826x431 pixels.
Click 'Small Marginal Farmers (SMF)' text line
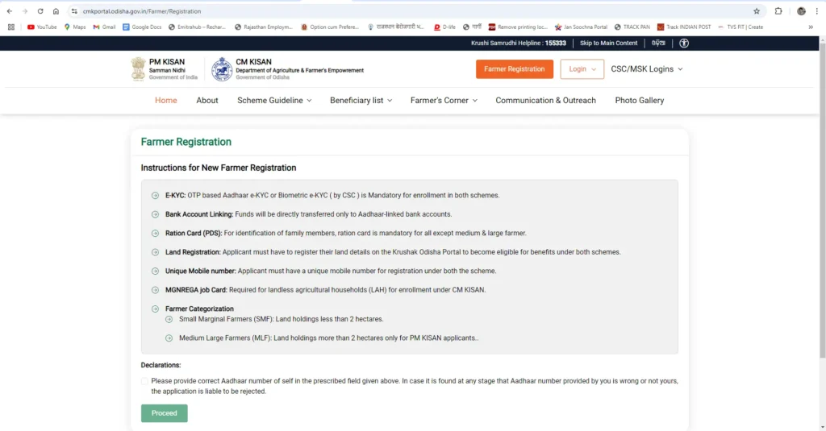(x=282, y=319)
